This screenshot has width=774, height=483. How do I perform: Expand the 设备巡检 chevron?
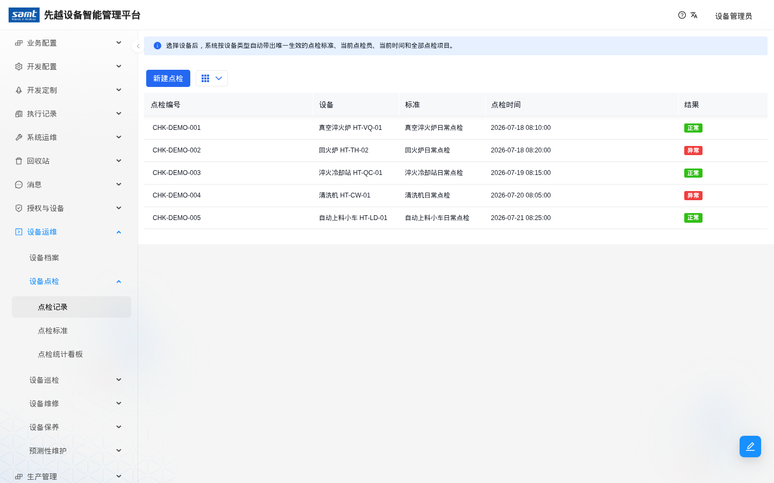(119, 380)
